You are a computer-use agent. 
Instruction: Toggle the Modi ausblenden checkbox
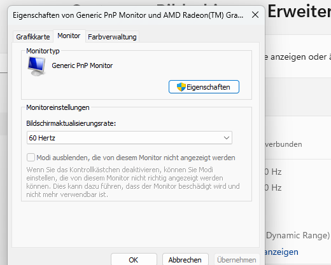[31, 158]
